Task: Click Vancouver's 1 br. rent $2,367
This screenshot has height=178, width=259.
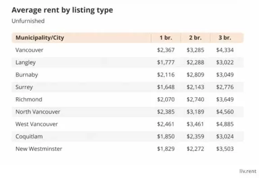Action: [x=166, y=50]
